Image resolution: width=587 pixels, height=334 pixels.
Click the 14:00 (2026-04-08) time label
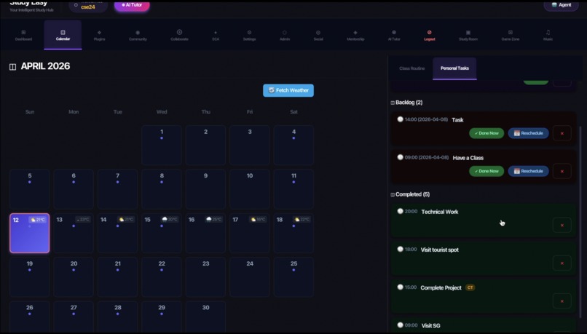coord(426,119)
